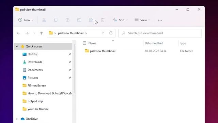This screenshot has width=218, height=123.
Task: Unpin Pictures using its pin icon
Action: (70, 78)
